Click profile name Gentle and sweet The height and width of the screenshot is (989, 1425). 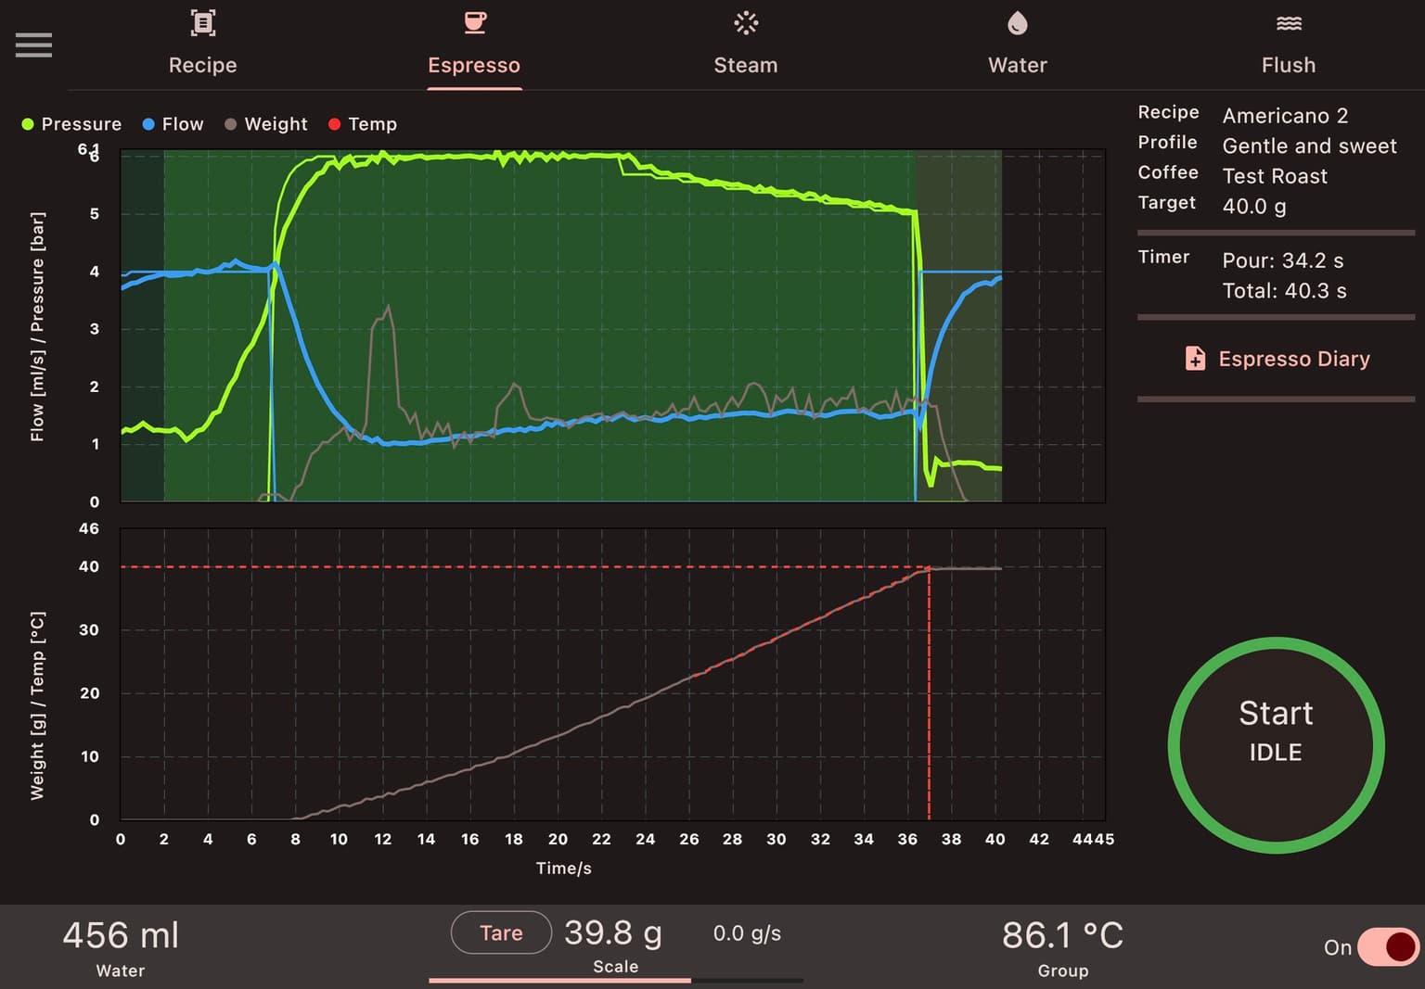click(x=1309, y=146)
